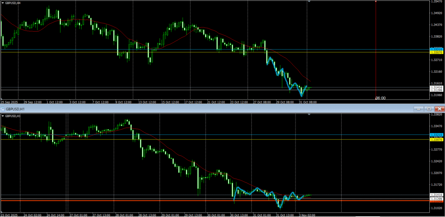Click the 06:00 vertical line time label
This screenshot has height=217, width=445.
click(x=380, y=98)
